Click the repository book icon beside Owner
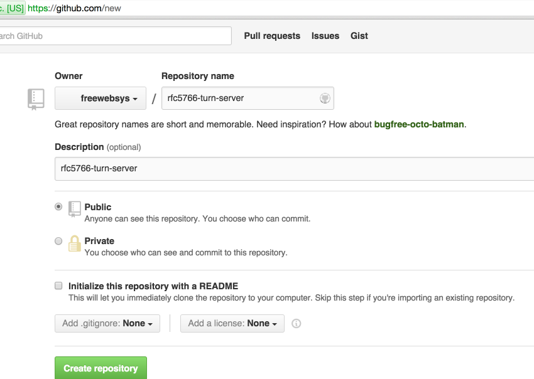This screenshot has height=379, width=534. coord(36,99)
